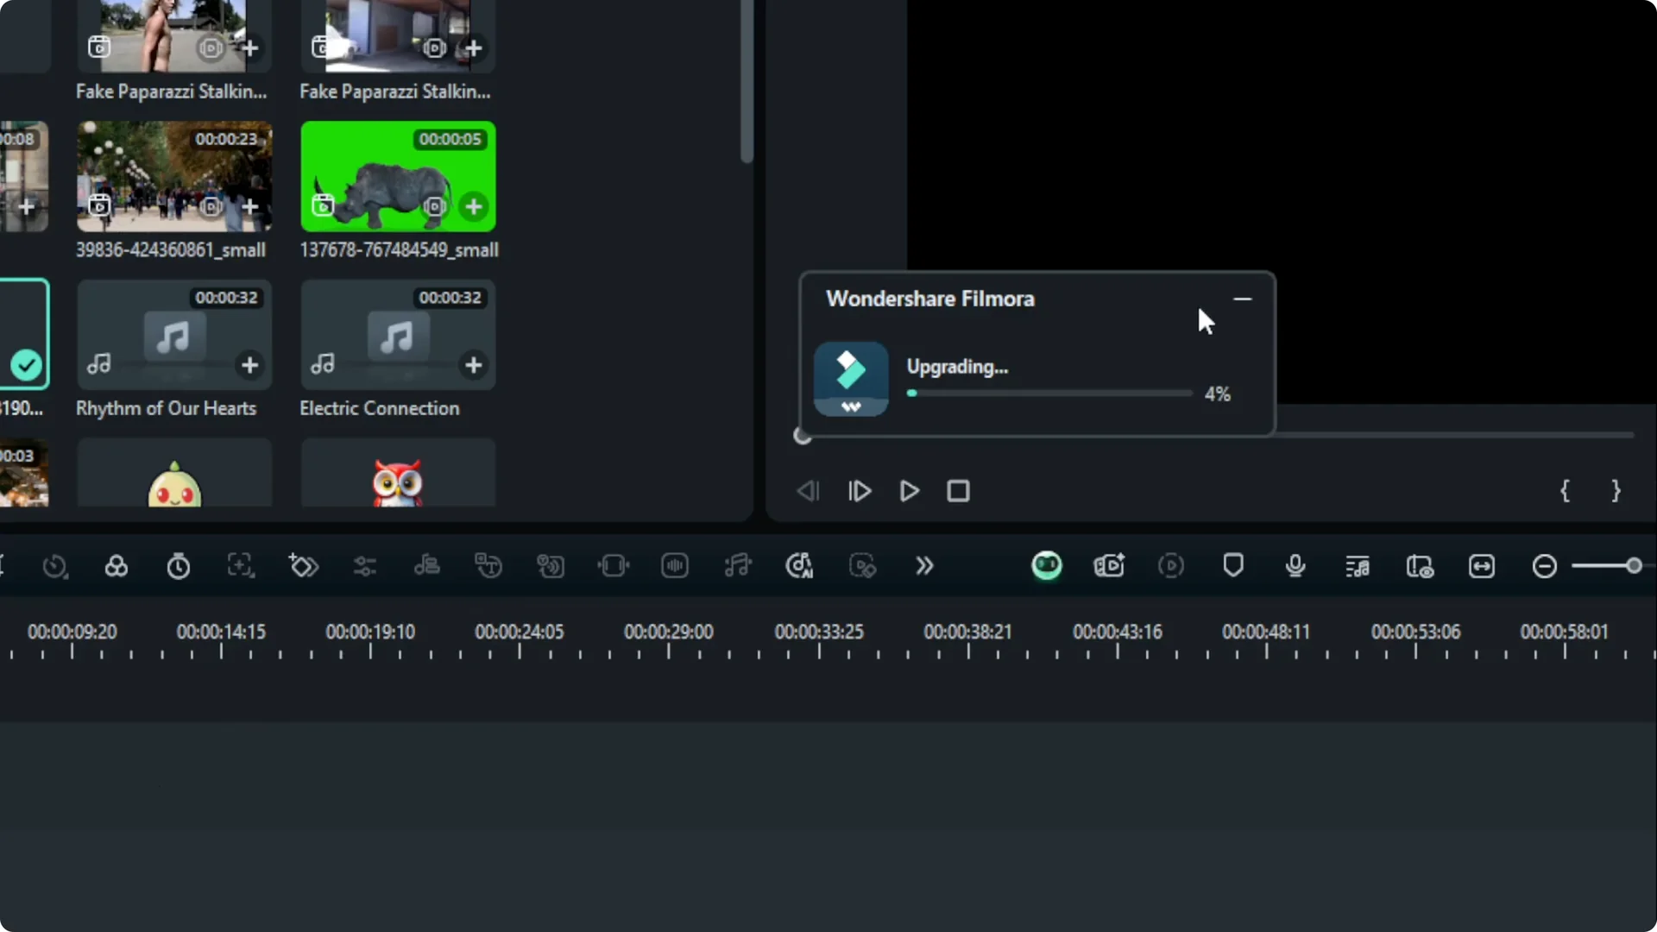The height and width of the screenshot is (932, 1657).
Task: Open the crop tool dropdown arrow
Action: click(x=252, y=576)
